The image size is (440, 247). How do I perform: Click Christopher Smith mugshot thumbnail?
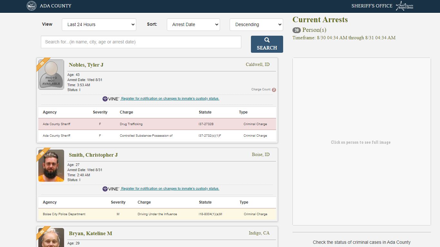[51, 166]
